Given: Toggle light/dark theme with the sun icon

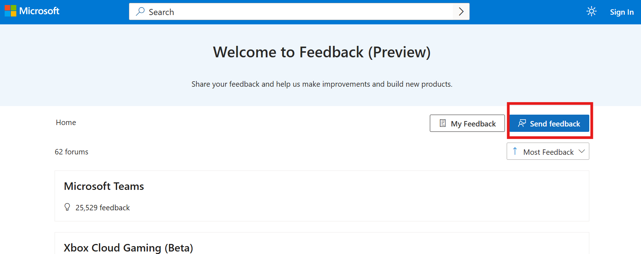Looking at the screenshot, I should click(591, 11).
